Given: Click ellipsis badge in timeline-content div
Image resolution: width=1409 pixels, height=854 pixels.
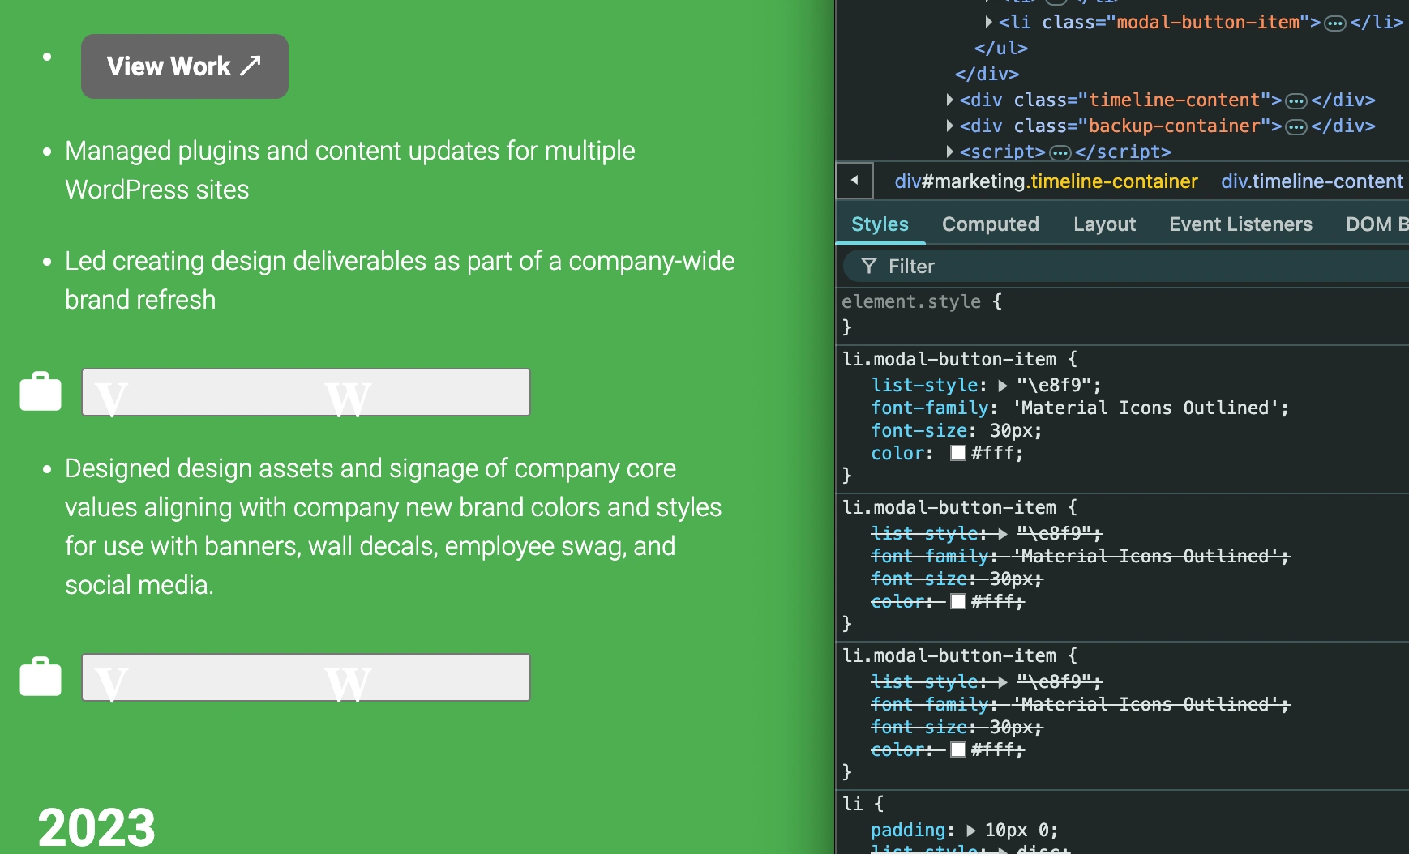Looking at the screenshot, I should (1296, 101).
